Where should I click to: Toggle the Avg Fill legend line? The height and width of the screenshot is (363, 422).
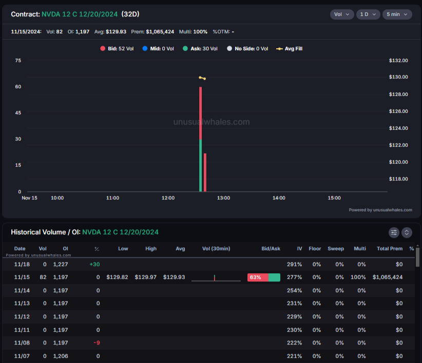tap(290, 49)
